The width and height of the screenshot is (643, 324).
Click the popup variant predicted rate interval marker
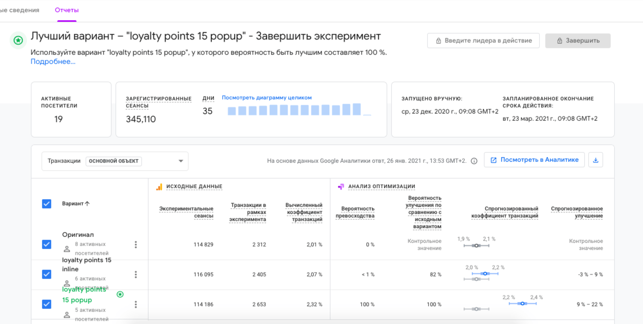pos(522,303)
